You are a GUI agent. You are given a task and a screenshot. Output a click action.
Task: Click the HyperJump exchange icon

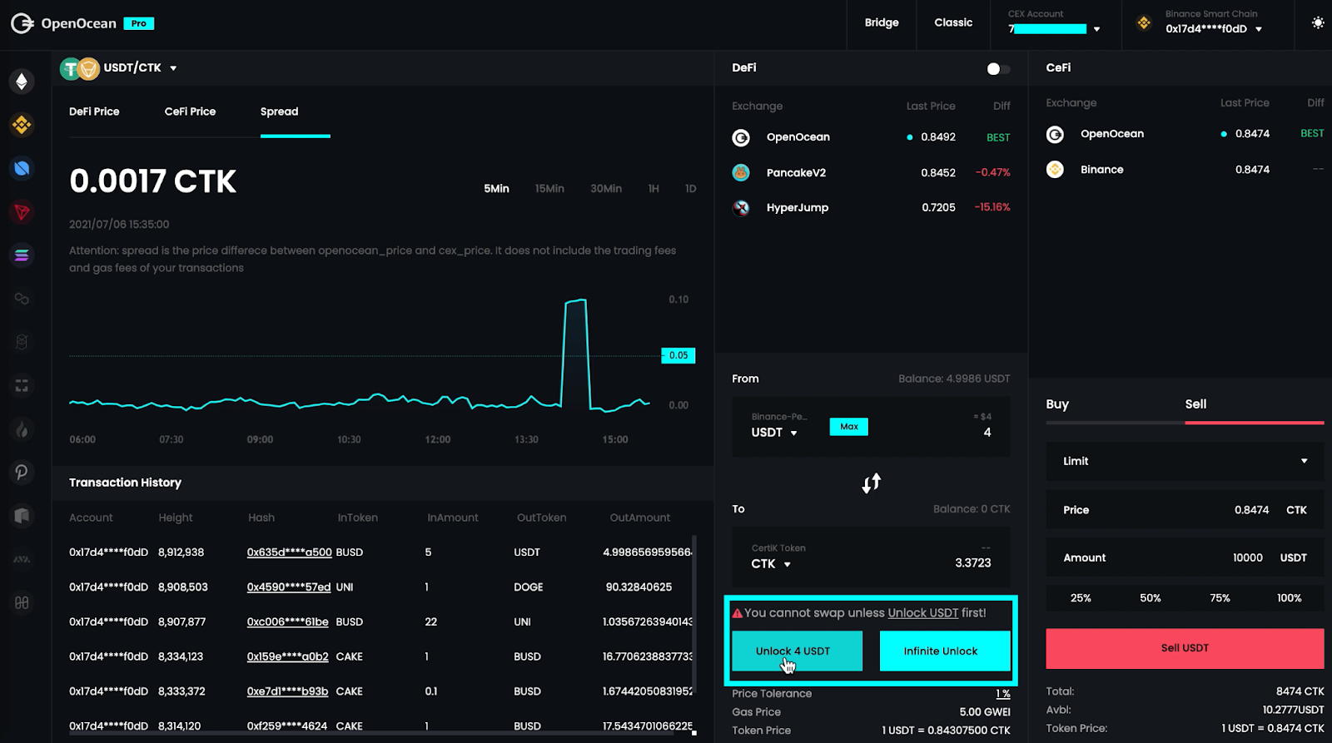(x=741, y=208)
